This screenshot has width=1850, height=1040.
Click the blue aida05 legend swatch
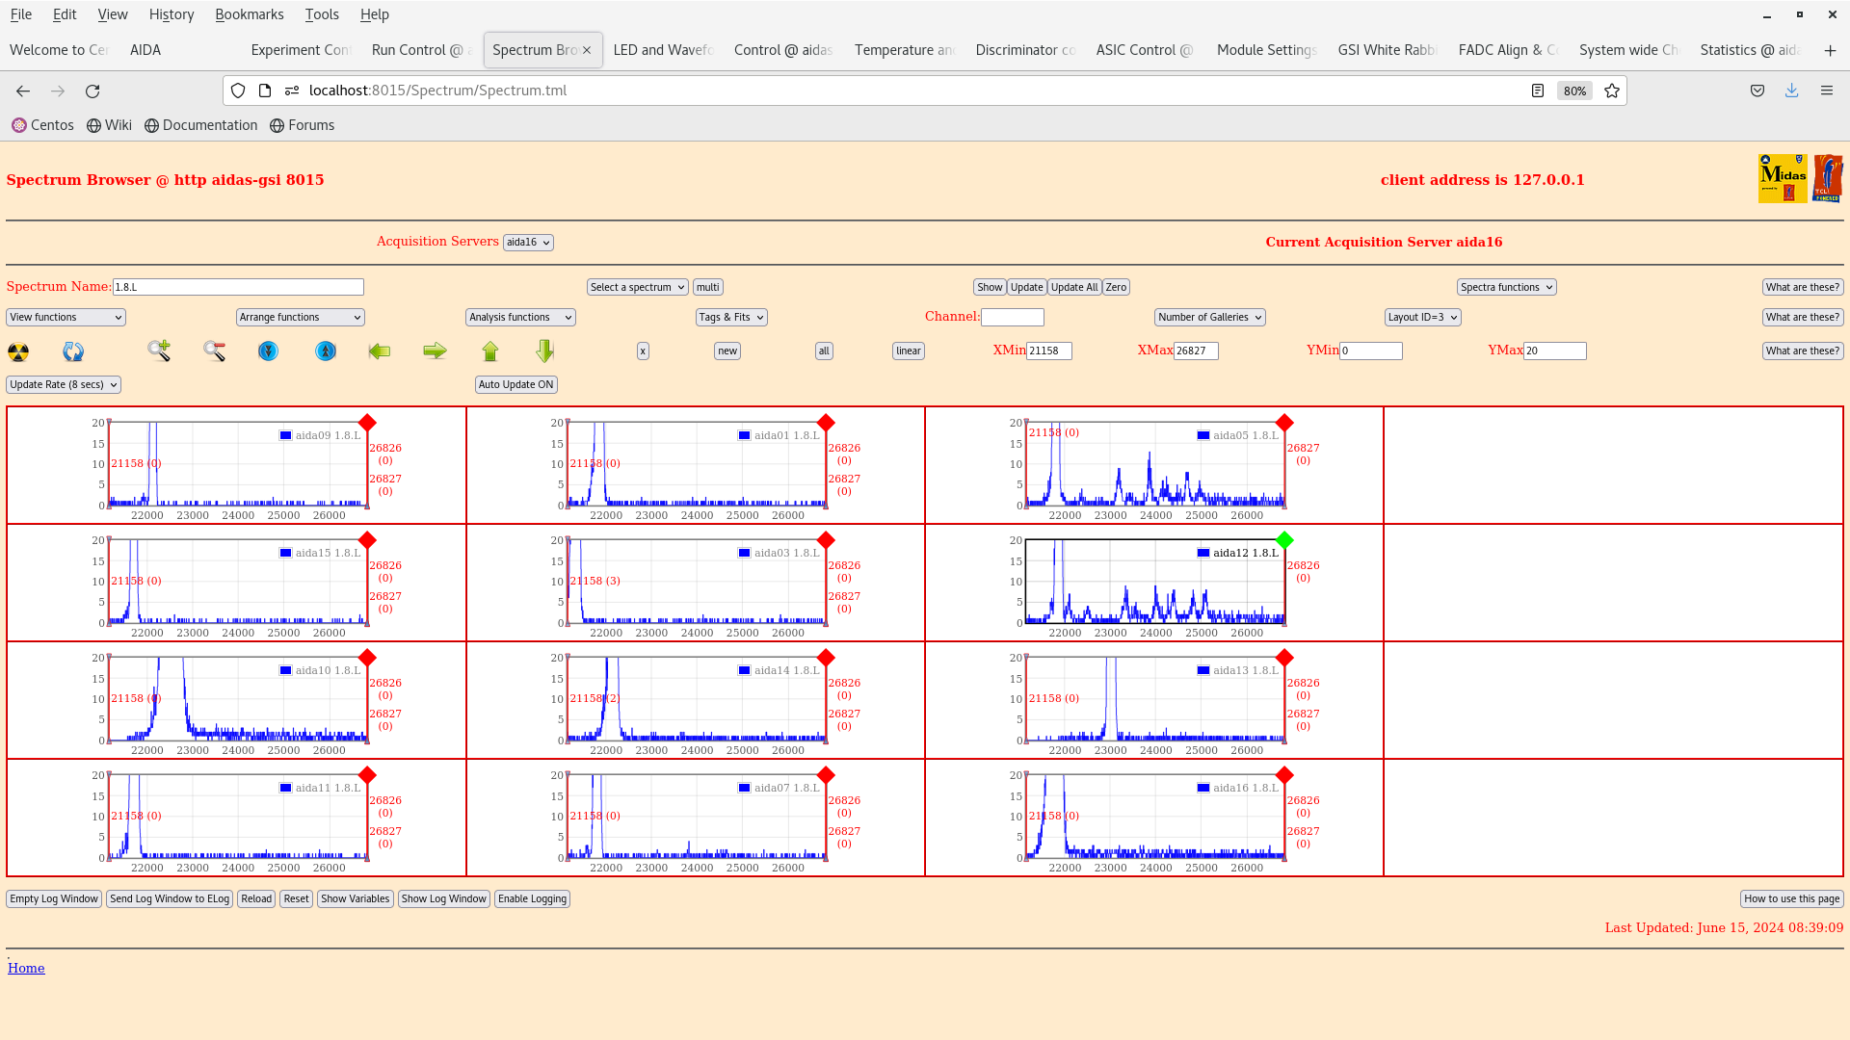coord(1203,435)
